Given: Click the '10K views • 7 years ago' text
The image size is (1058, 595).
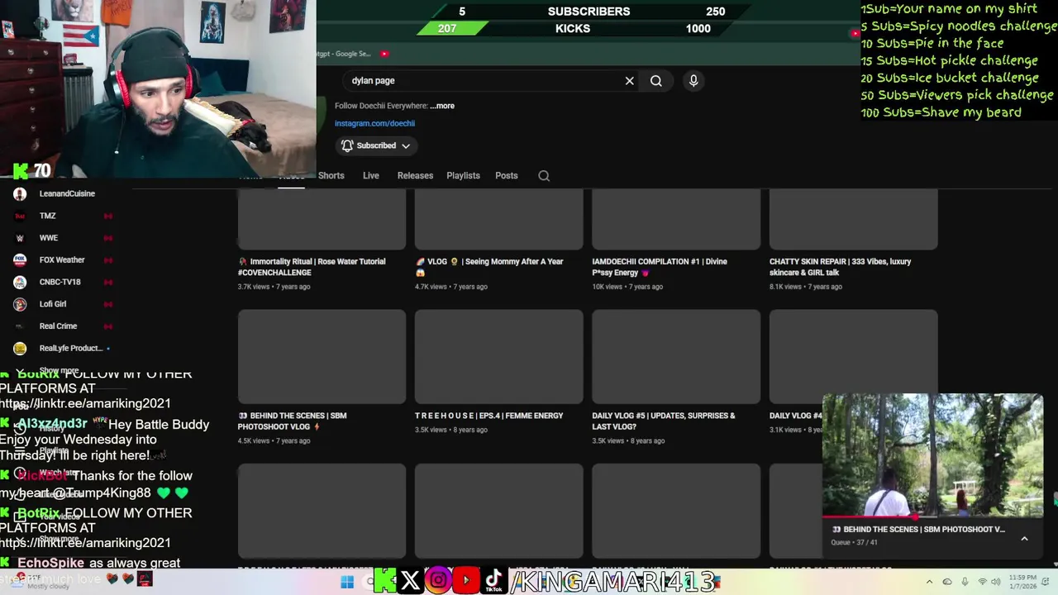Looking at the screenshot, I should point(628,287).
